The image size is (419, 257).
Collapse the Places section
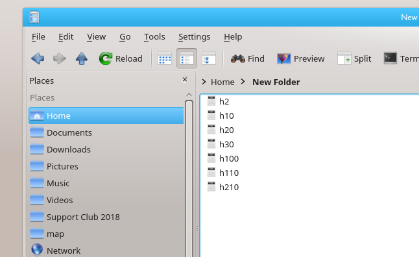click(x=189, y=95)
